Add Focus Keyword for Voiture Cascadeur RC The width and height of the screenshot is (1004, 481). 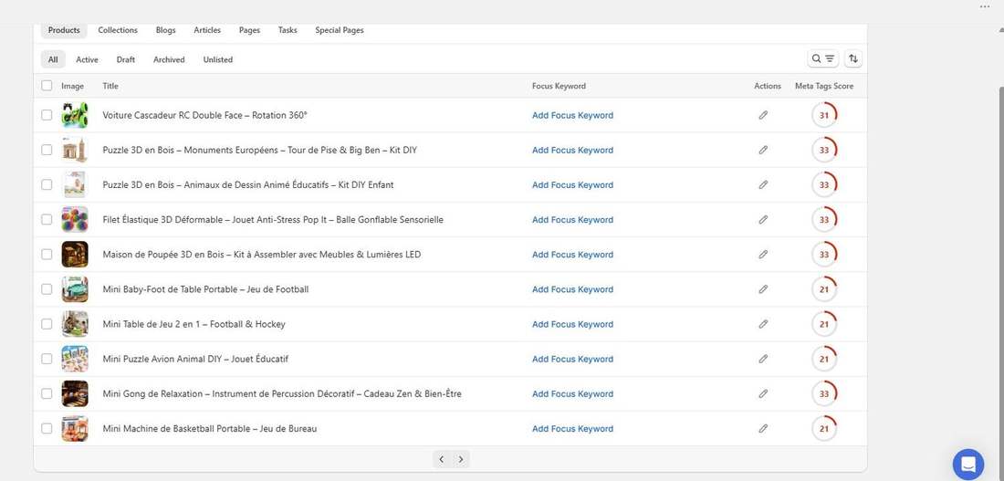coord(572,115)
